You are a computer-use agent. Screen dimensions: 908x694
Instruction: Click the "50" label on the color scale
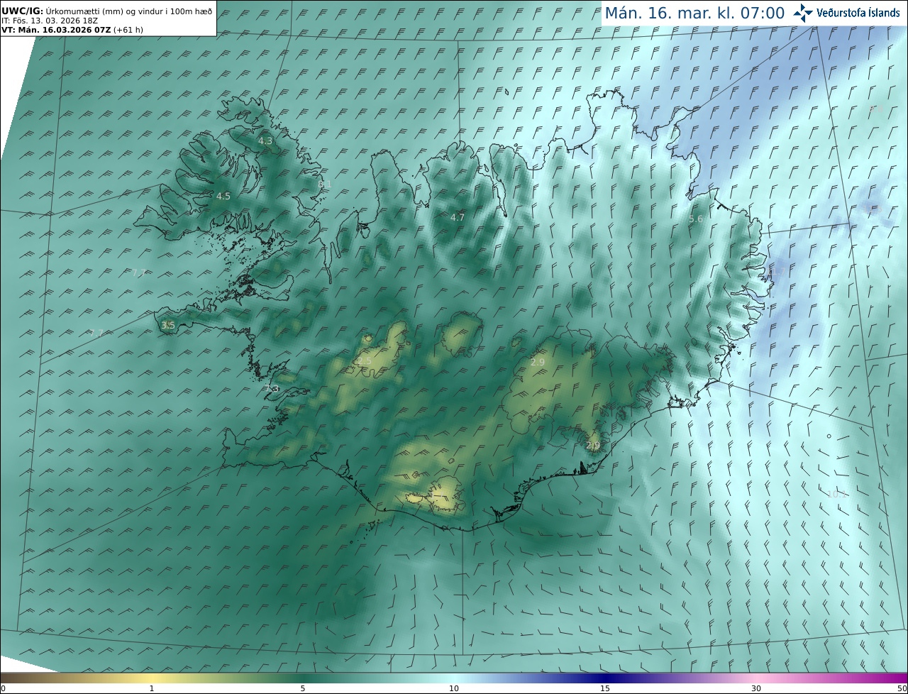tap(902, 688)
